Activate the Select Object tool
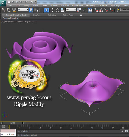This screenshot has height=137, width=129. pos(31,10)
